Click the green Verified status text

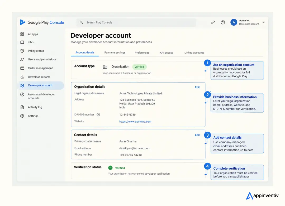click(x=120, y=168)
